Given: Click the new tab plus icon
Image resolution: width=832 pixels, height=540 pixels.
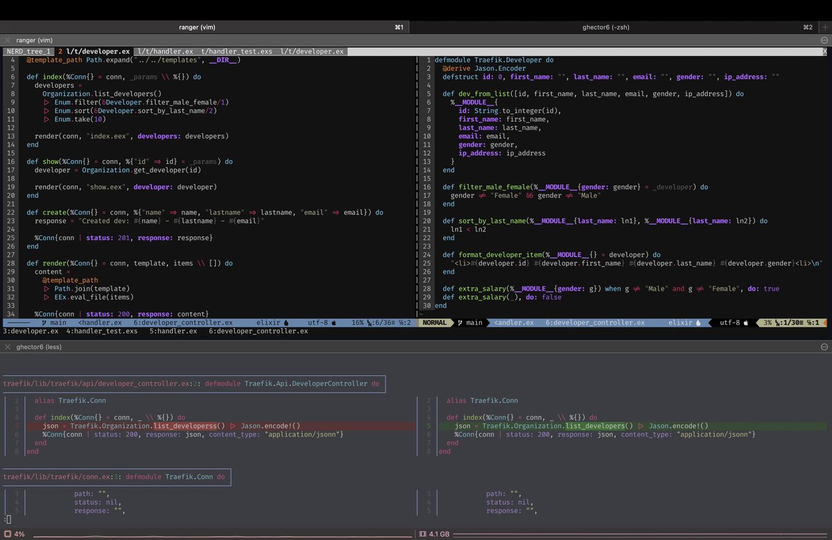Looking at the screenshot, I should [x=824, y=27].
